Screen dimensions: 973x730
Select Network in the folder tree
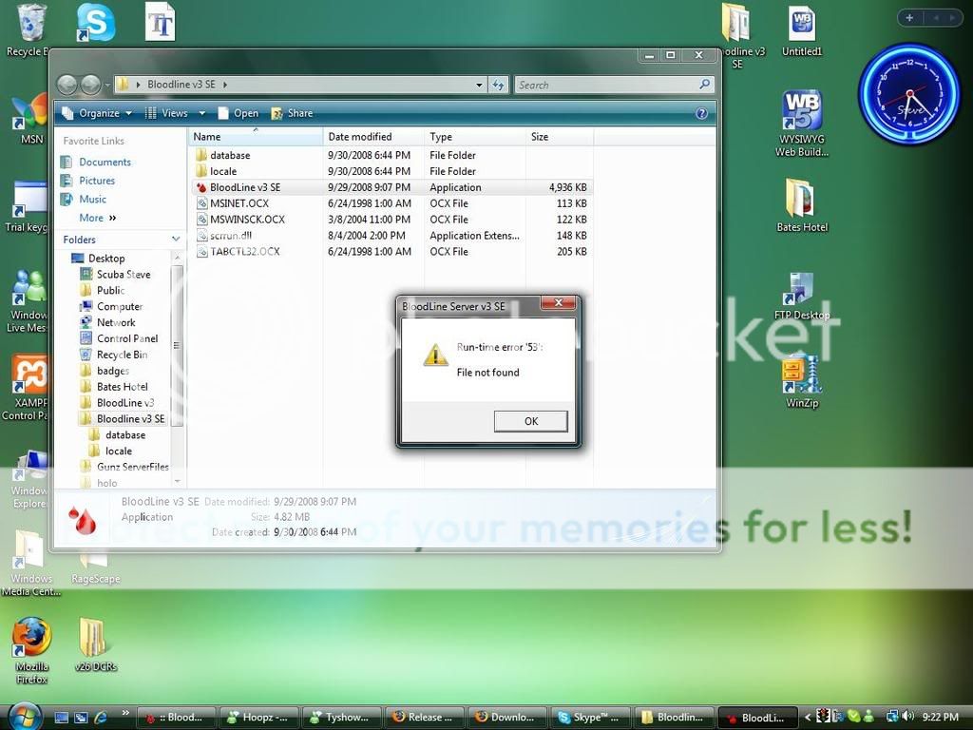click(x=108, y=323)
